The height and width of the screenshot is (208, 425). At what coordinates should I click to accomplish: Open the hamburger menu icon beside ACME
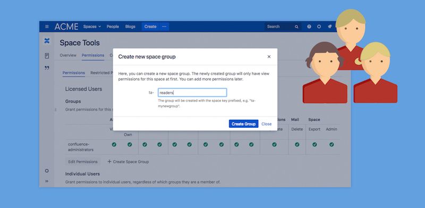[47, 27]
